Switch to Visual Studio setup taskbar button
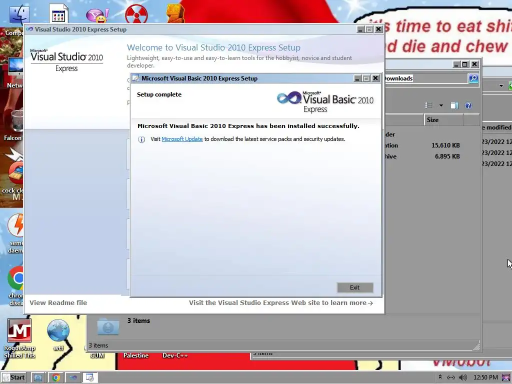 tap(73, 377)
